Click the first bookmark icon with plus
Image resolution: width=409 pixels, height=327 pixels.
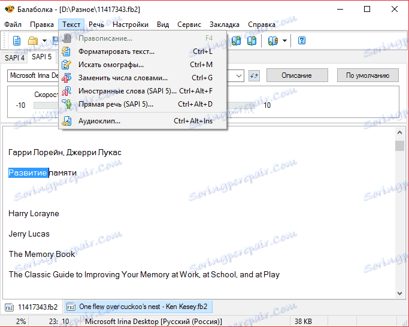coord(236,41)
